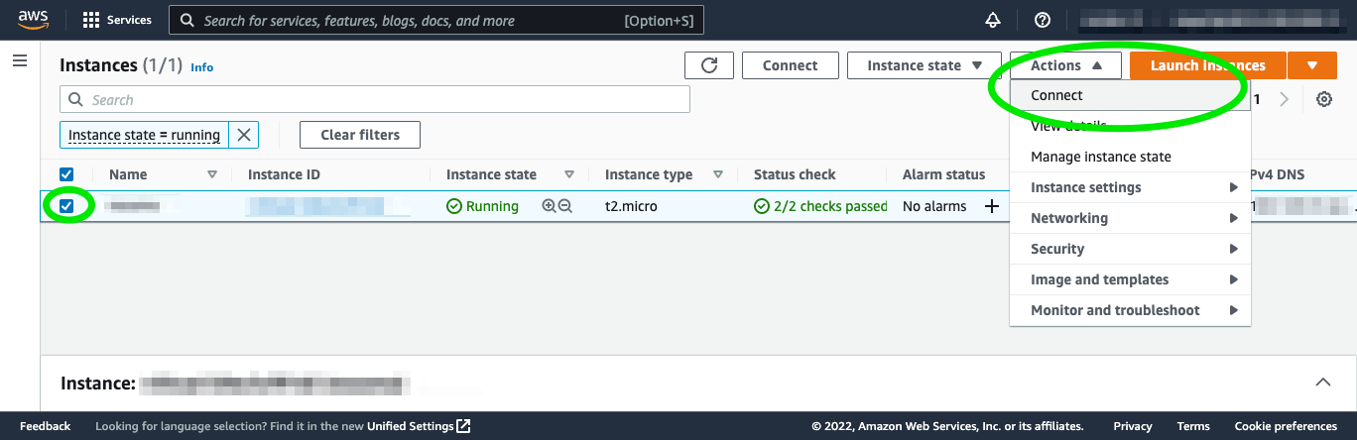The height and width of the screenshot is (440, 1357).
Task: Expand the Security submenu
Action: click(1130, 249)
